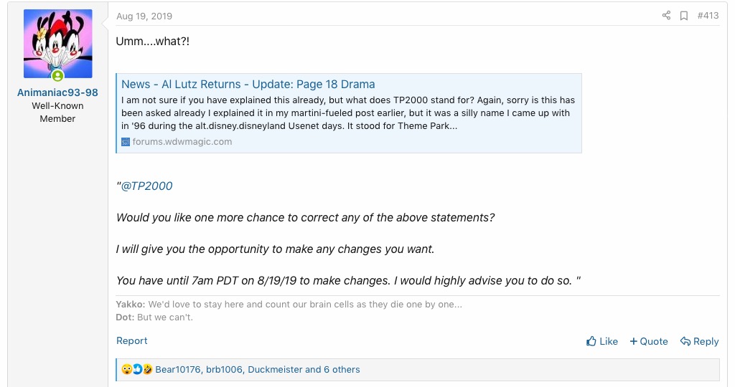Add this post with +Quote
Image resolution: width=735 pixels, height=387 pixels.
pos(649,341)
